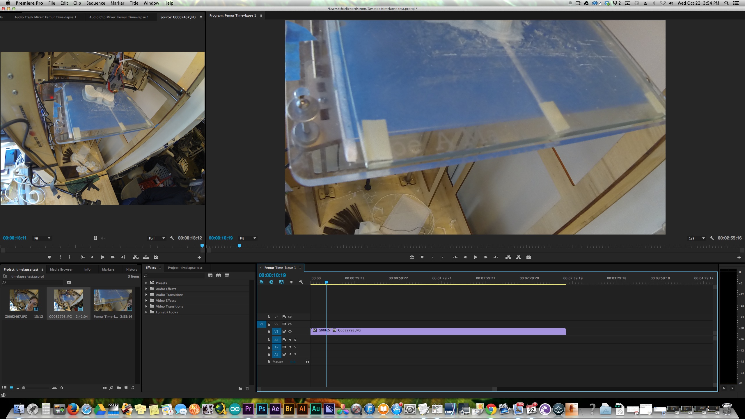Click Program monitor Extract button
Screen dimensions: 745x419
click(x=518, y=257)
